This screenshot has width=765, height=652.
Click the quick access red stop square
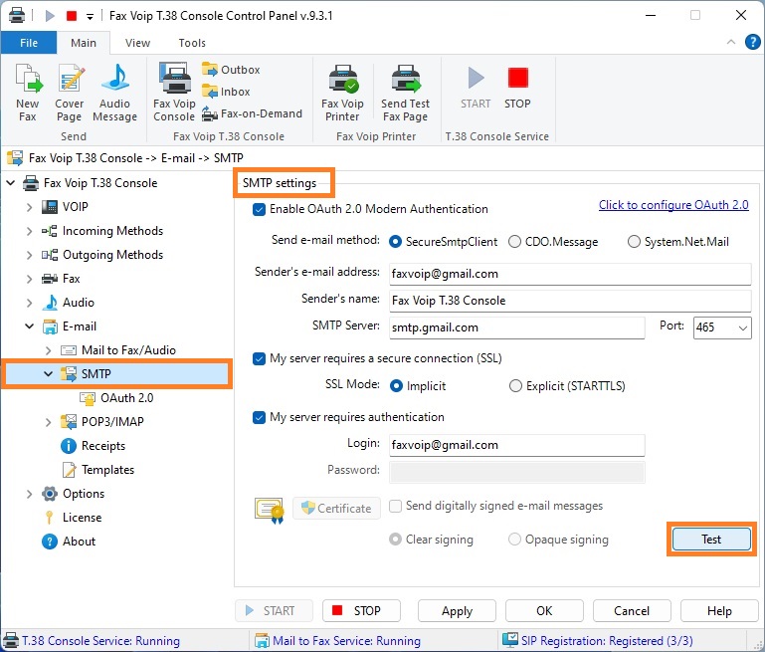point(72,16)
